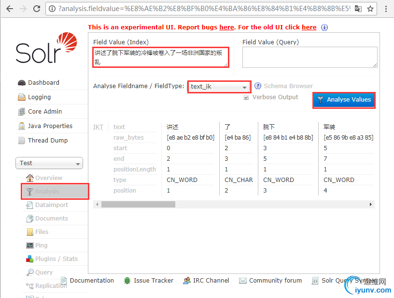The image size is (394, 298).
Task: Open the Test core selector dropdown
Action: point(49,163)
